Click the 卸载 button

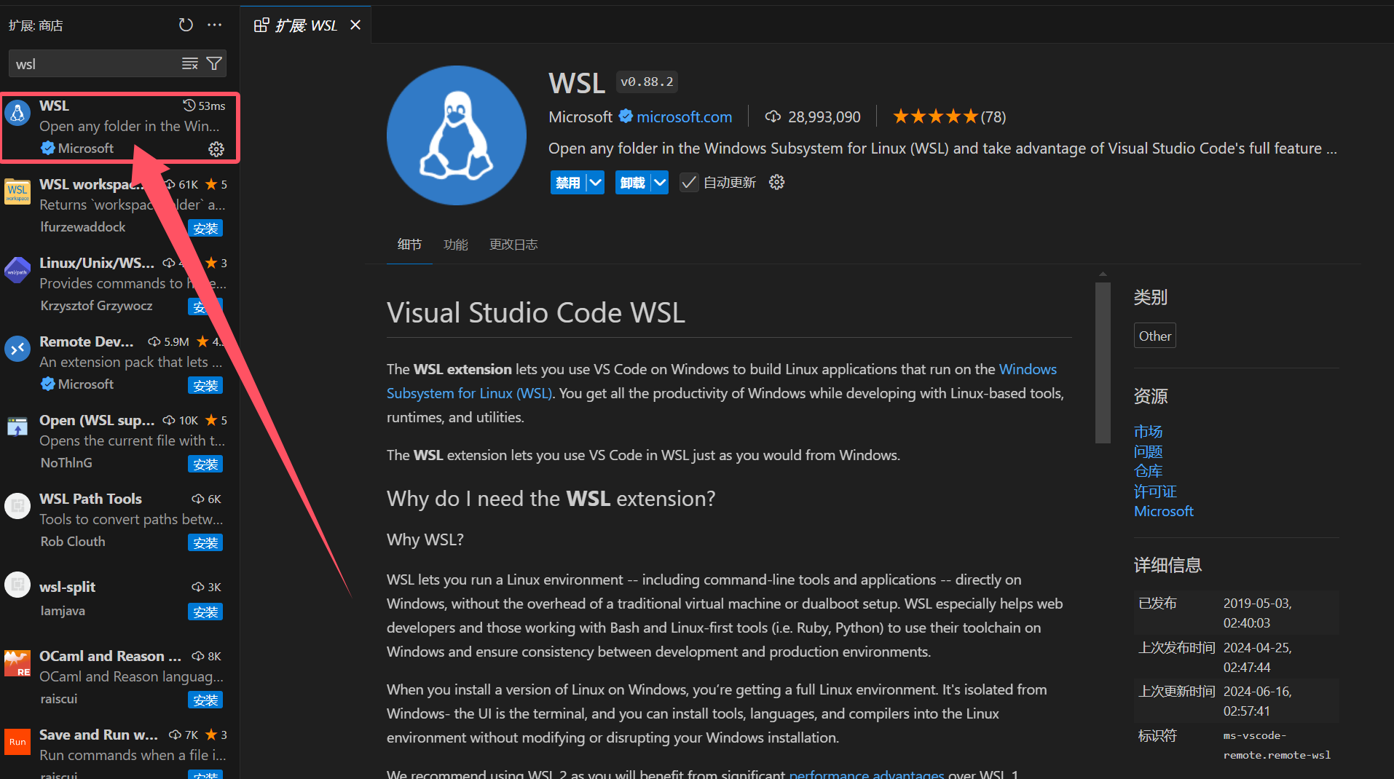tap(632, 182)
